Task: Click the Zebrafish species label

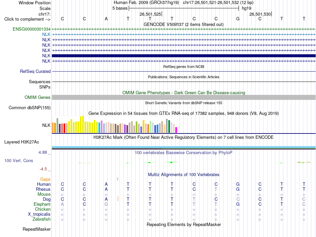Action: tap(42, 219)
